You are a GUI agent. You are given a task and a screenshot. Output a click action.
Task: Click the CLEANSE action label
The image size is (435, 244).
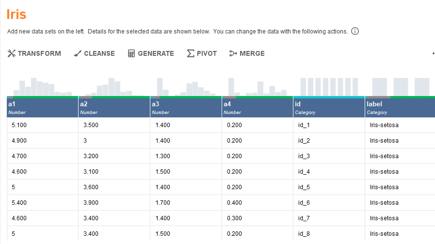tap(99, 53)
